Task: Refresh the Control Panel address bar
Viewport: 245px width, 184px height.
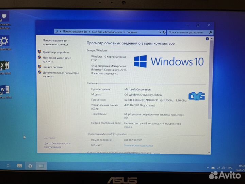Action: (164, 32)
